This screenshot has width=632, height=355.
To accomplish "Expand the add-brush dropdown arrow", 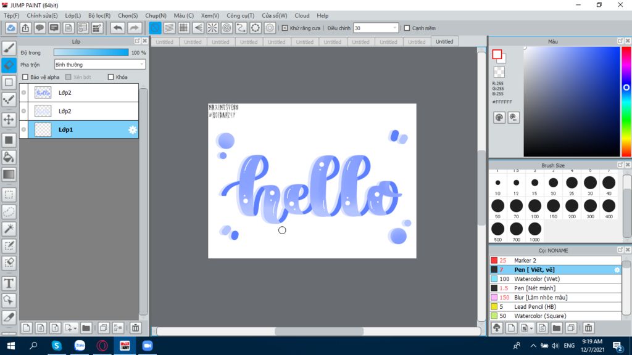I will click(x=531, y=328).
